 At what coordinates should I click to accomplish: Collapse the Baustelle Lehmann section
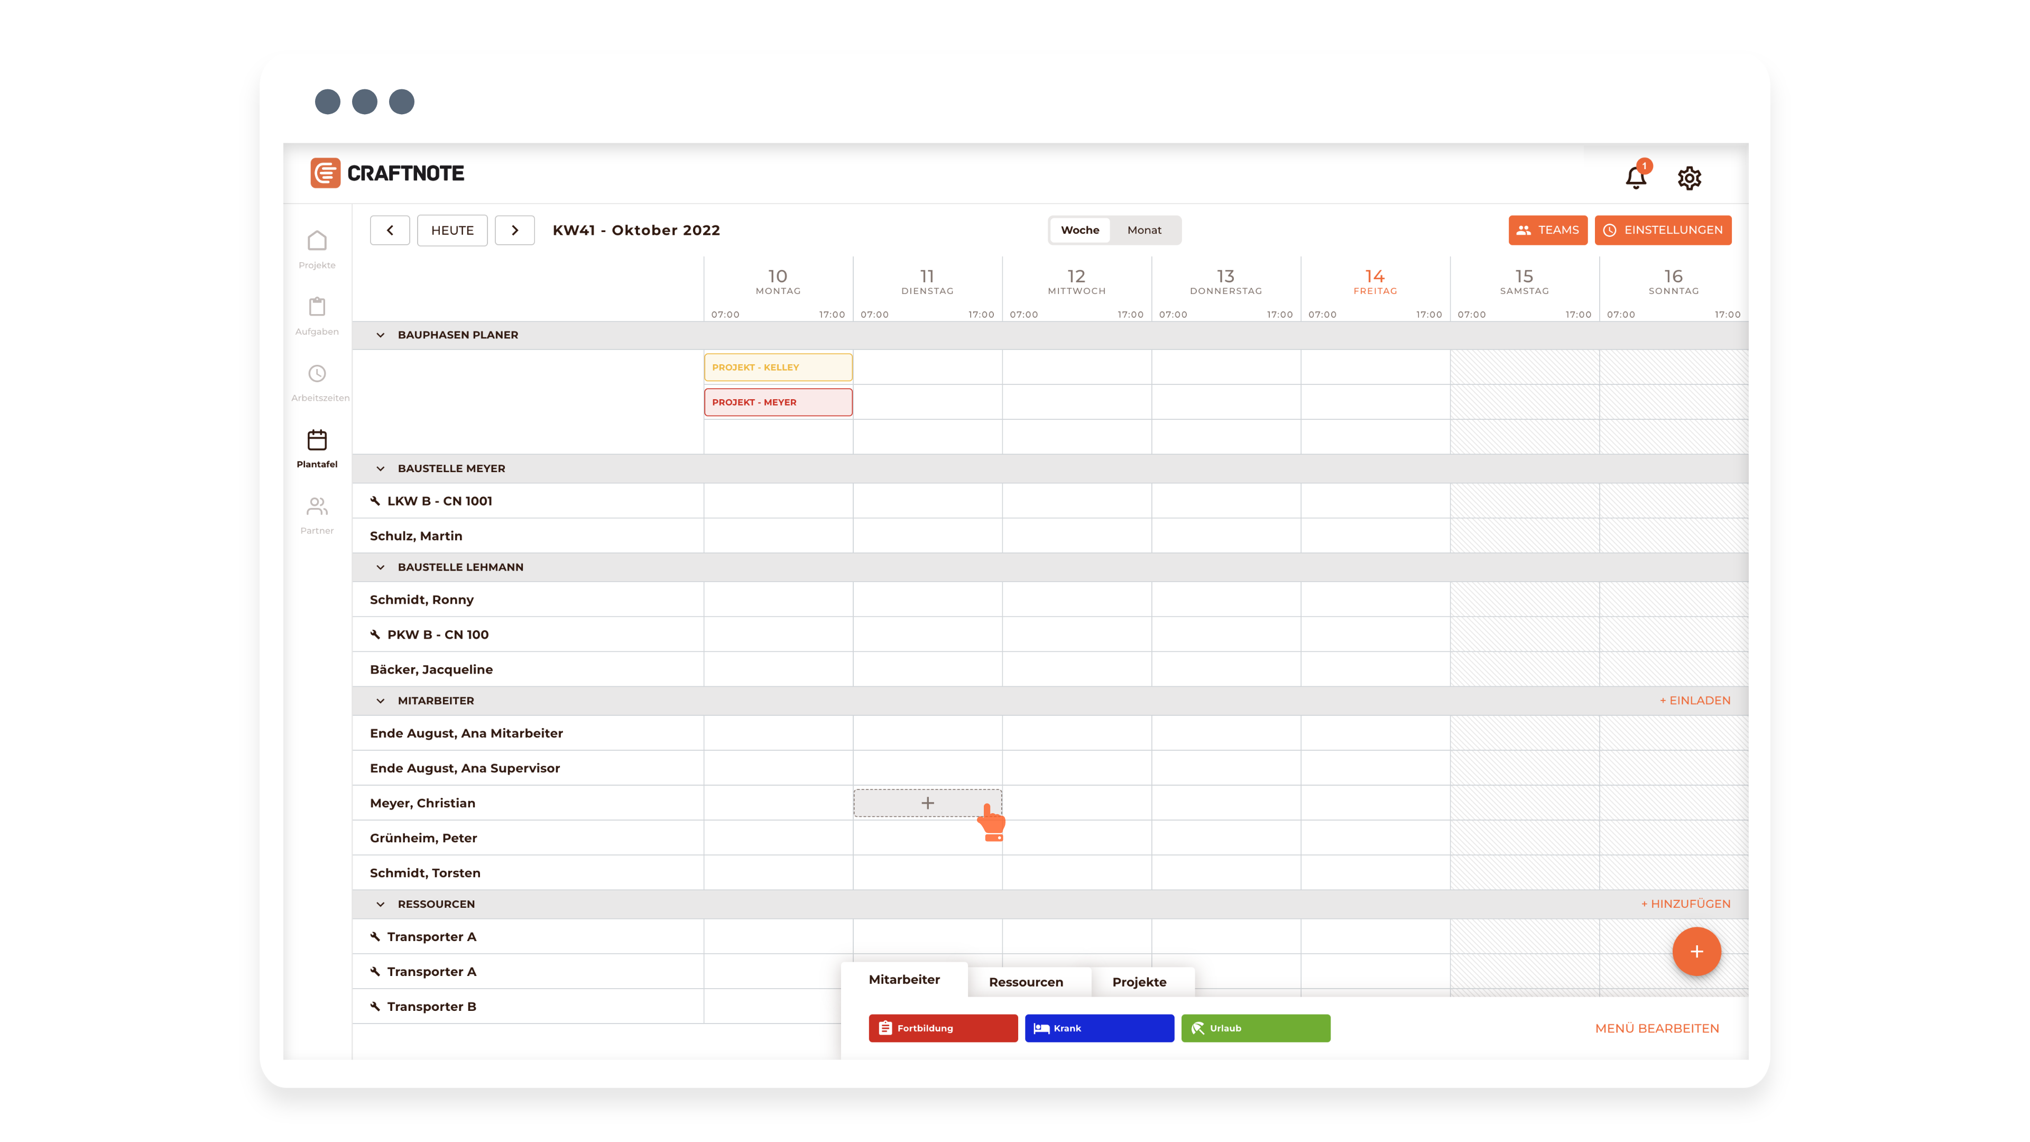[x=381, y=567]
